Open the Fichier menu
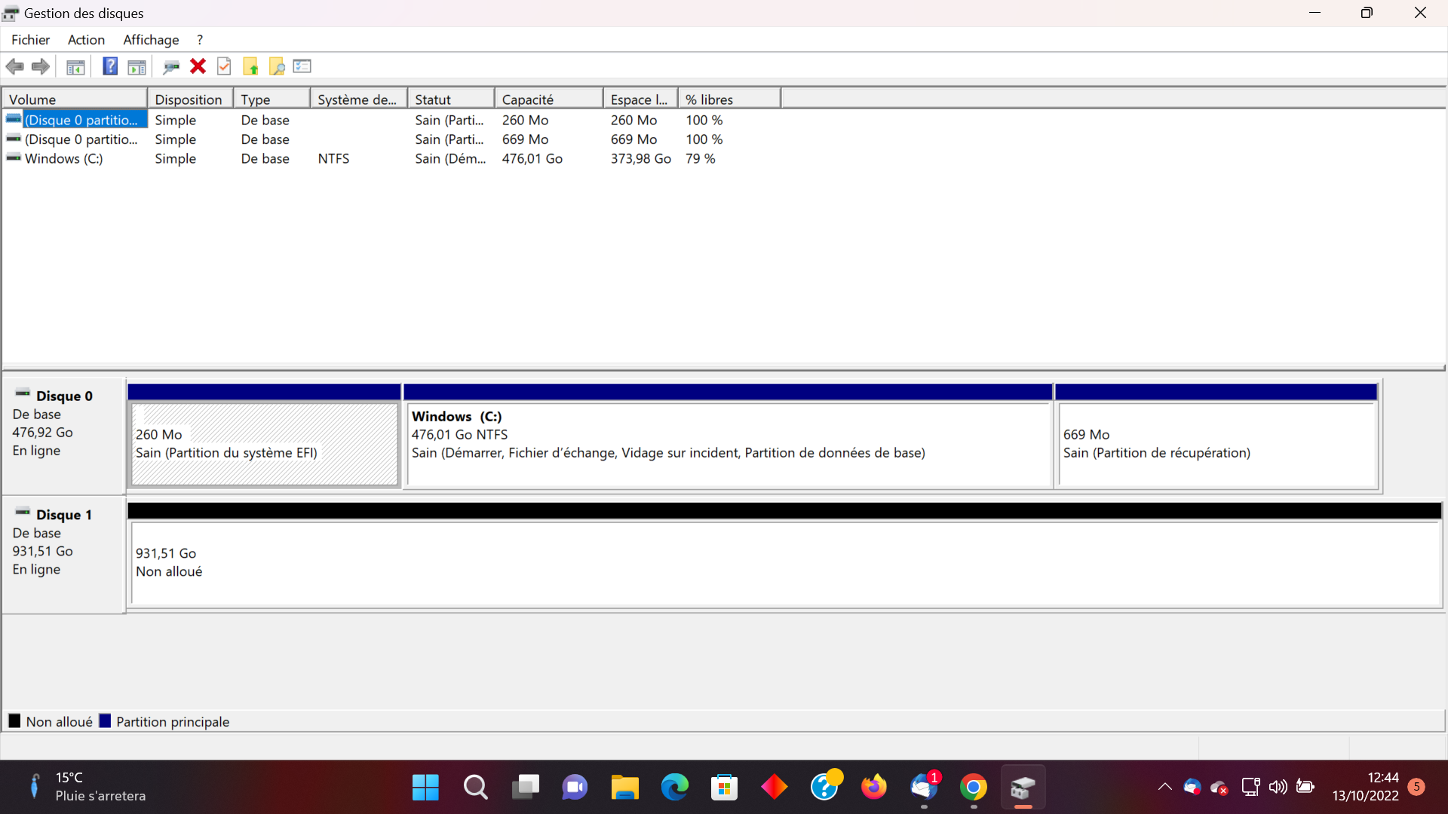 pos(30,40)
